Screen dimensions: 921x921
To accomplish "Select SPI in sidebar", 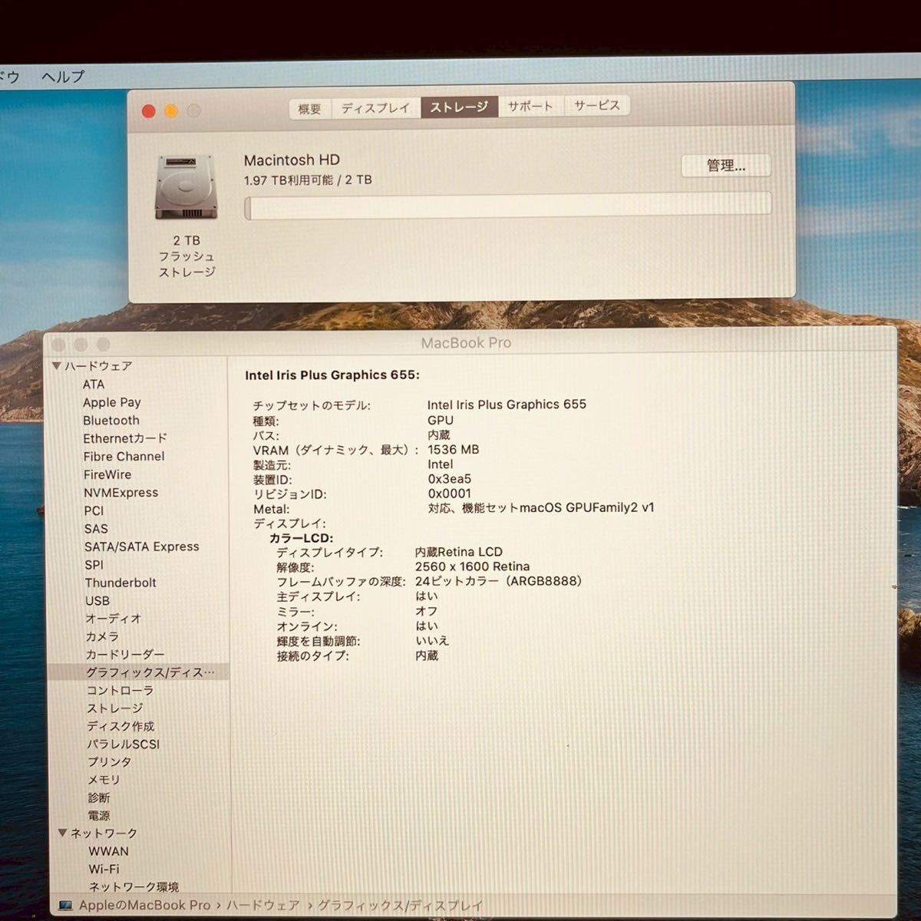I will 94,565.
